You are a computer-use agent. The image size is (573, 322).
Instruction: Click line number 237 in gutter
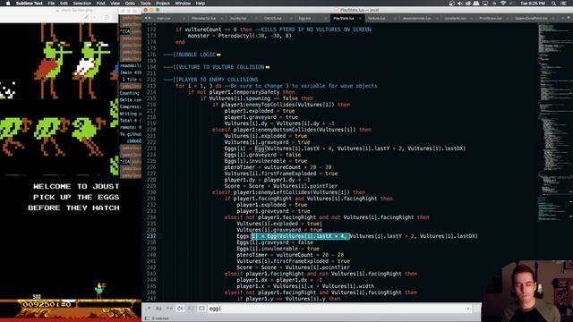pos(151,236)
